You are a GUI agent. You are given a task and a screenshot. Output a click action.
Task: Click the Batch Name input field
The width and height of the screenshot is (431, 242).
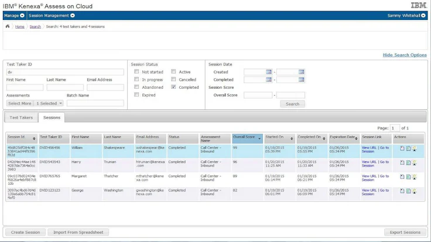point(95,103)
